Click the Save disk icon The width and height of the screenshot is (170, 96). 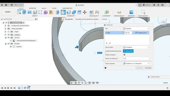coord(12,5)
